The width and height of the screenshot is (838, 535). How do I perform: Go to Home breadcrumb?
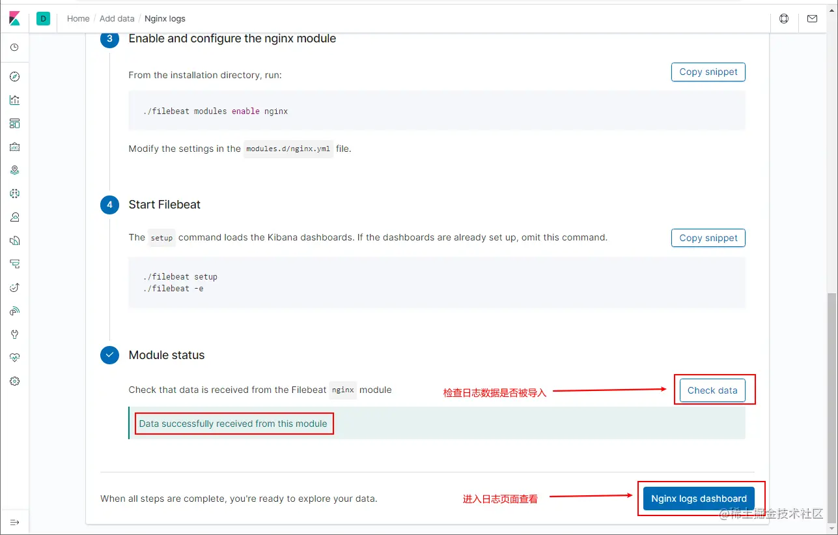coord(78,19)
